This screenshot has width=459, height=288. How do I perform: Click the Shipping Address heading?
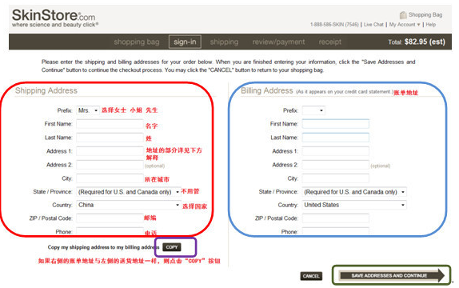coord(46,90)
